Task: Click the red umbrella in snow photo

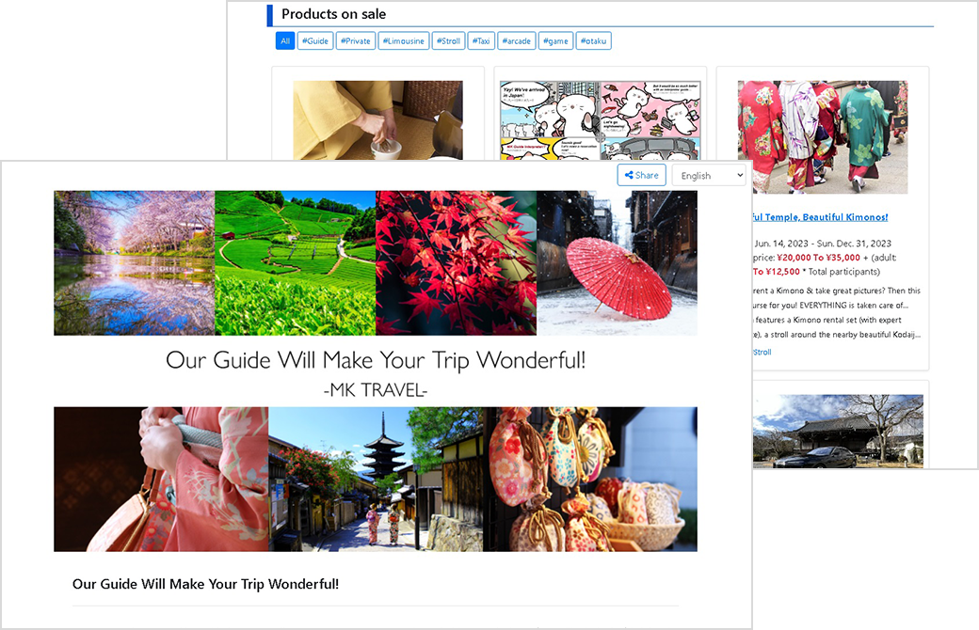Action: click(617, 263)
